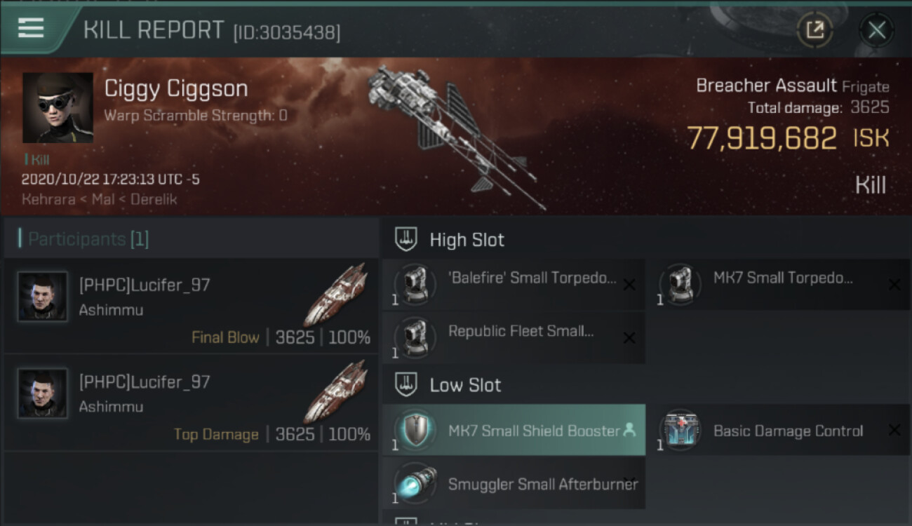Open Top Damage participant Lucifer_97 entry

click(191, 402)
